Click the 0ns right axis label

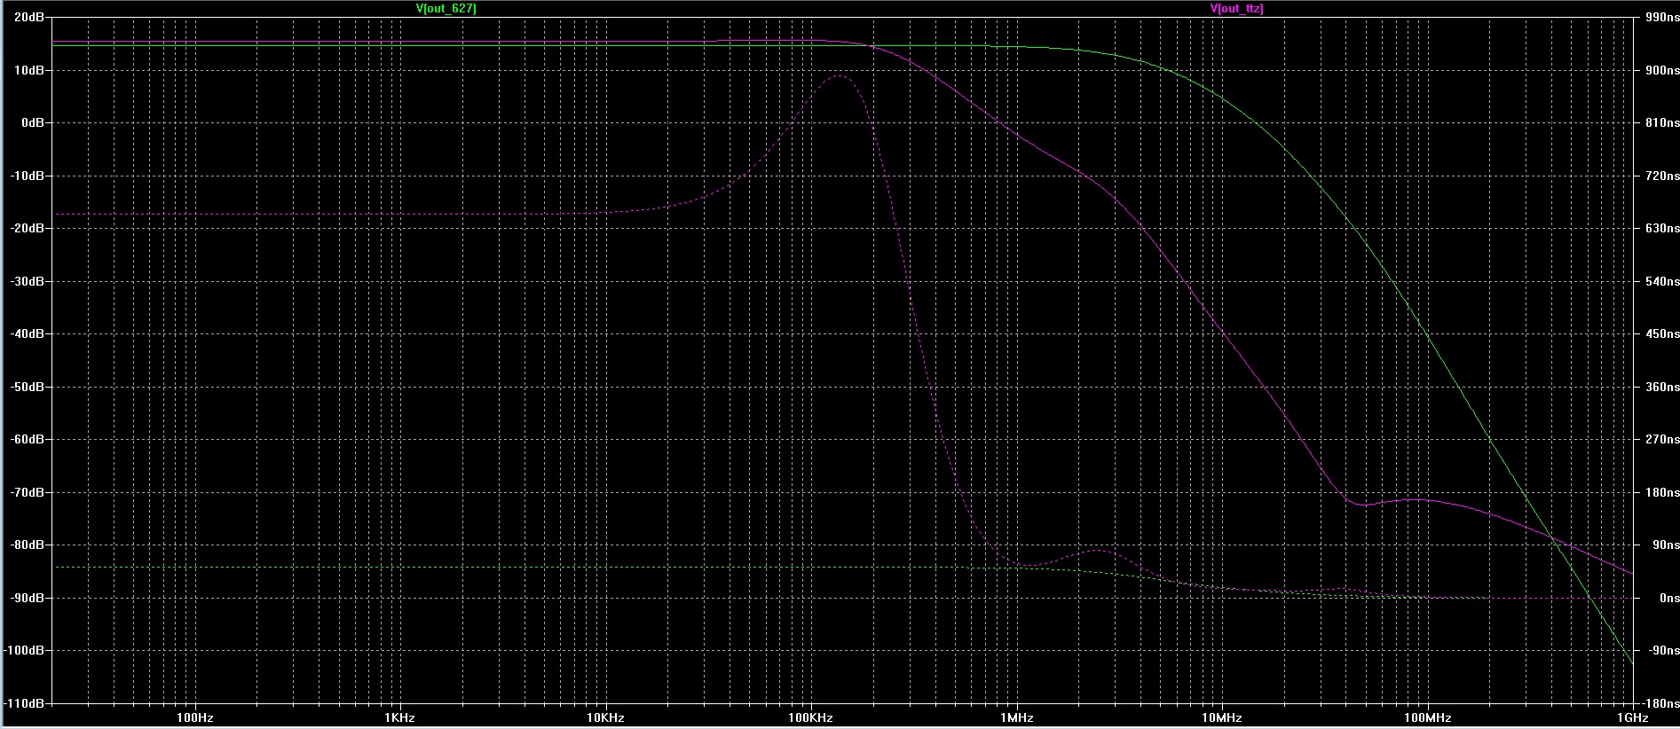pyautogui.click(x=1668, y=598)
